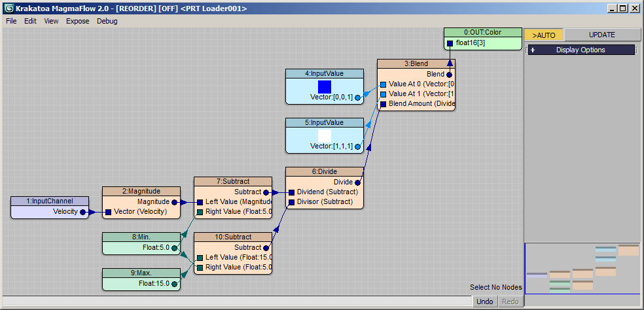644x310 pixels.
Task: Select the 4:InputValue node title
Action: click(325, 73)
